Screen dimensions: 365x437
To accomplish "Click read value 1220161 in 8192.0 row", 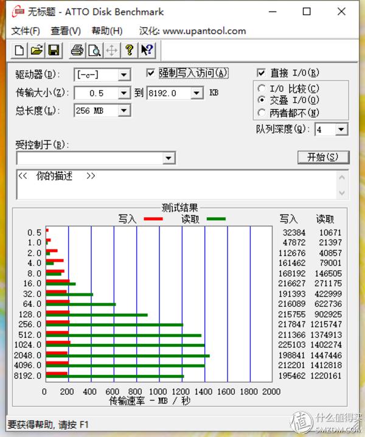I will (x=325, y=376).
